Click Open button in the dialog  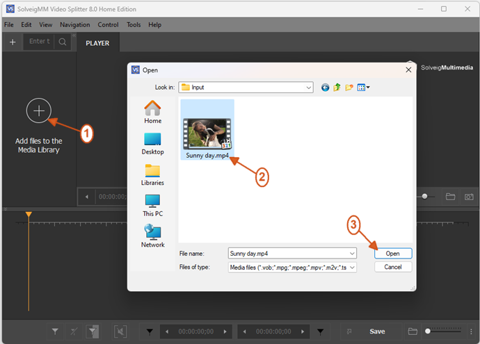tap(393, 254)
